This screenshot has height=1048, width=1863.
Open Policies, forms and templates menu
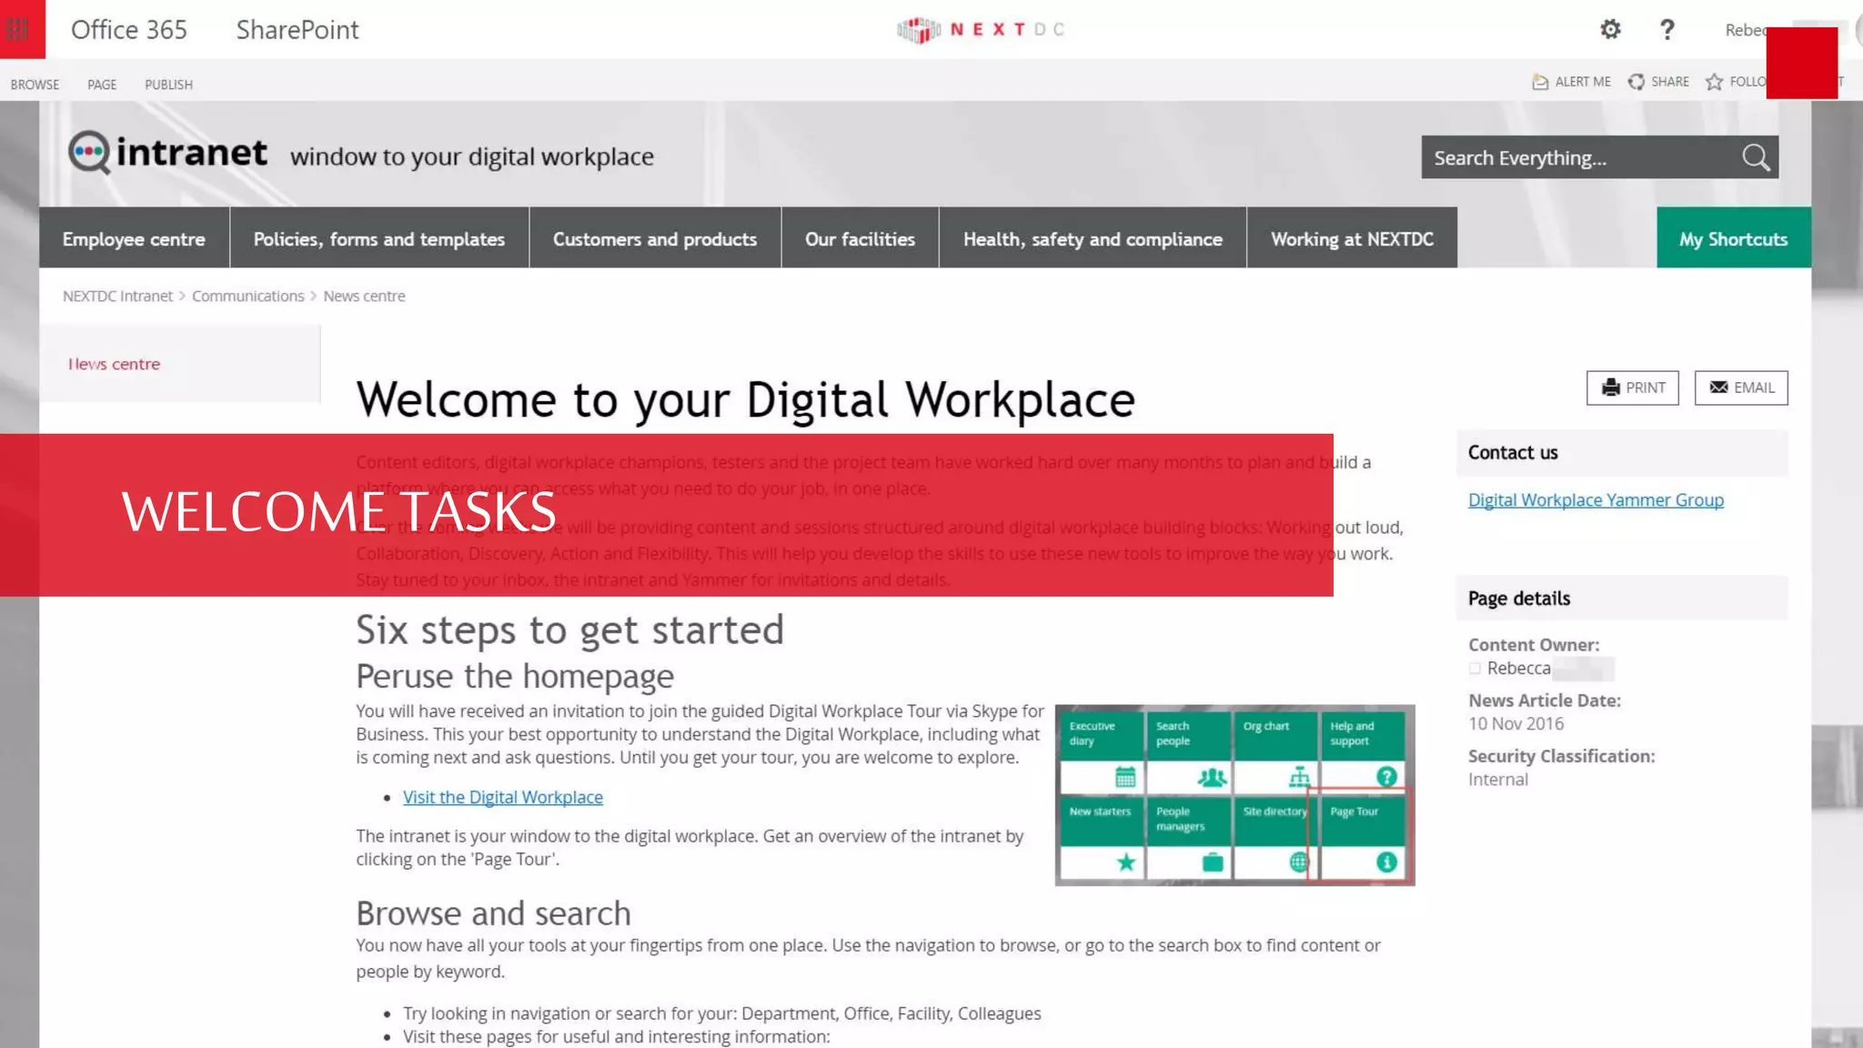click(x=379, y=238)
